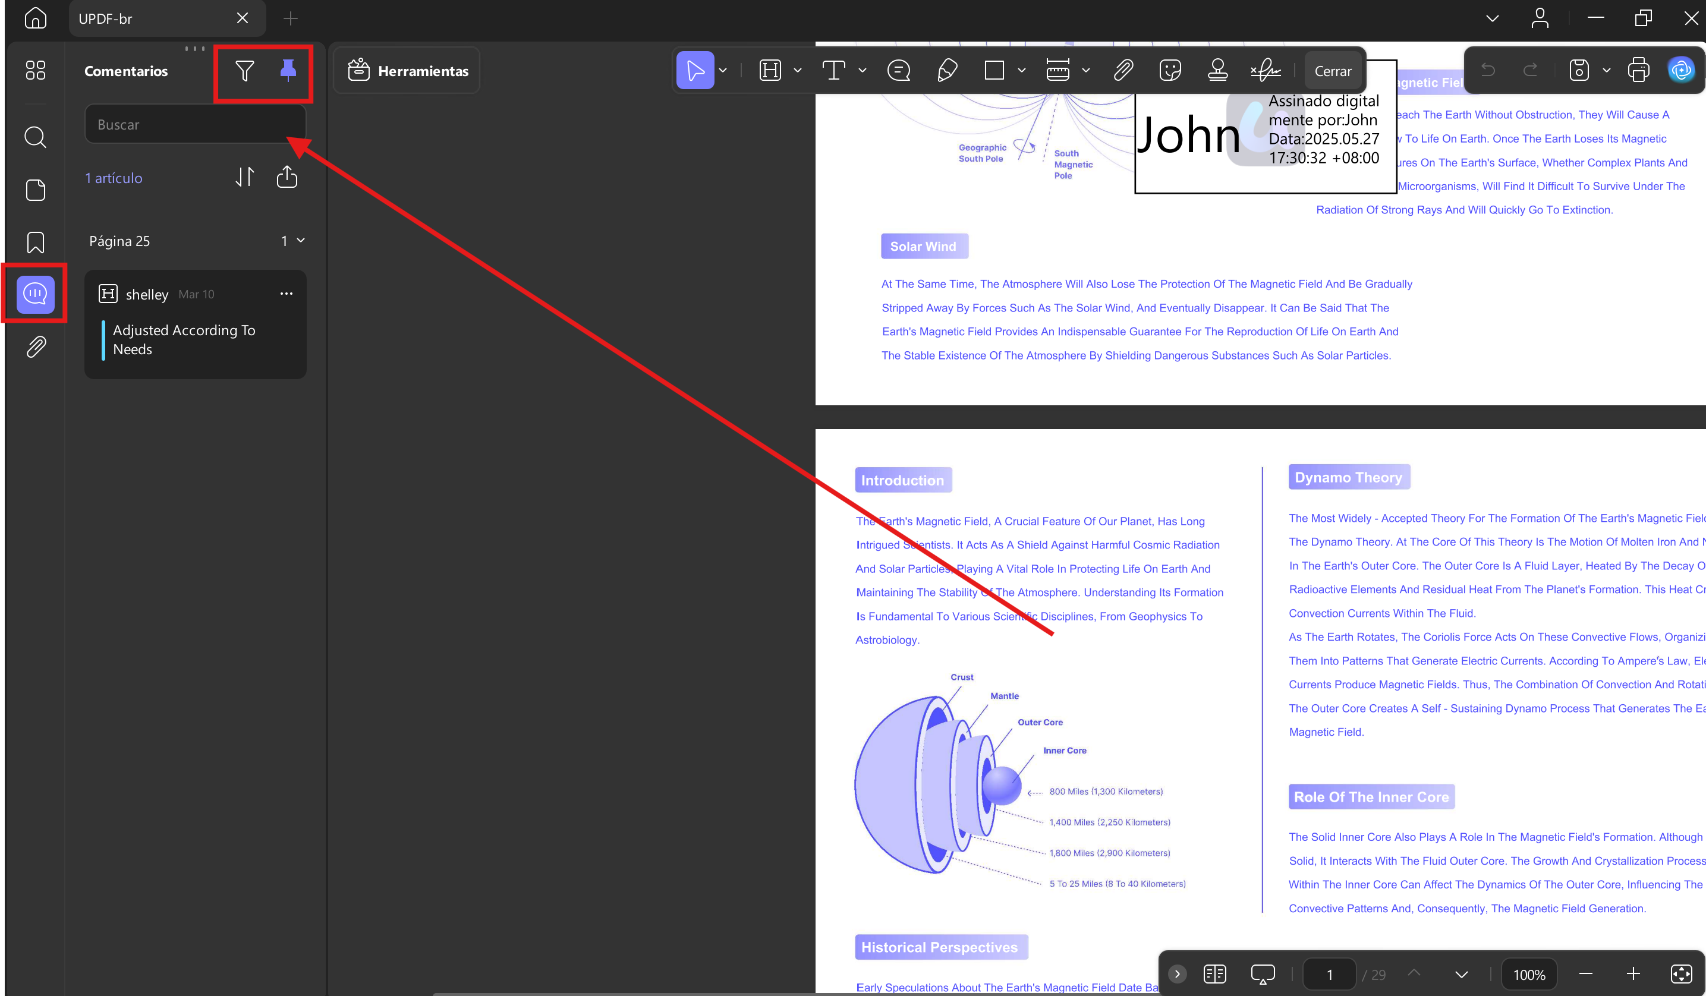The image size is (1706, 996).
Task: Select the signature tool
Action: point(1266,70)
